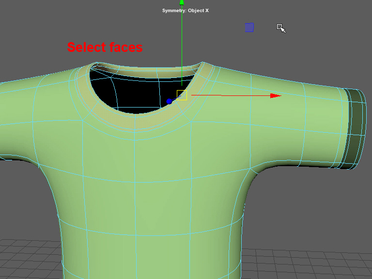Click the red X-axis arrow of the manipulator

pyautogui.click(x=275, y=96)
